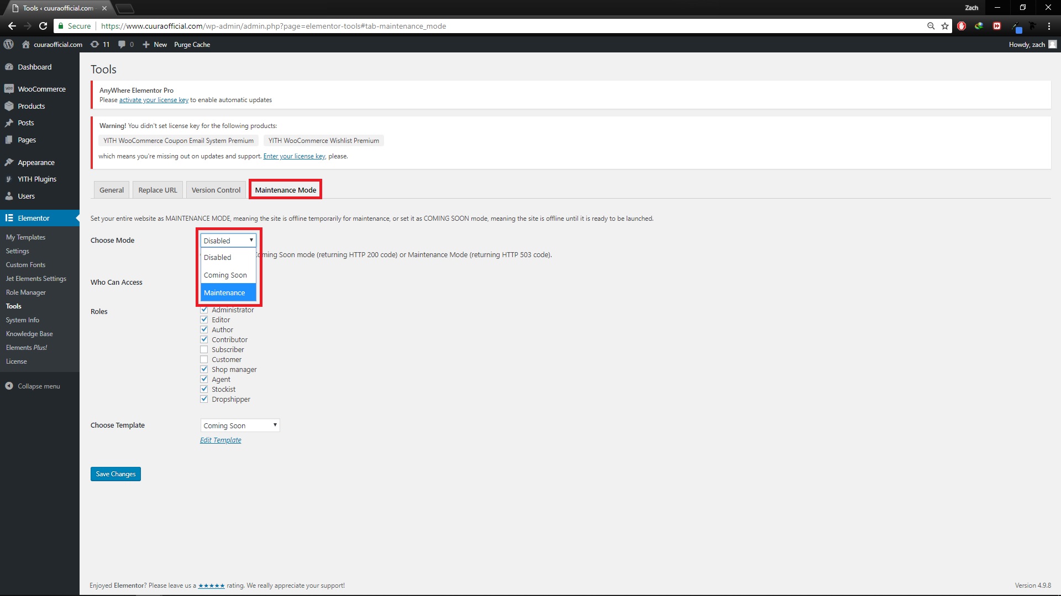Click the WooCommerce icon in sidebar

click(9, 89)
